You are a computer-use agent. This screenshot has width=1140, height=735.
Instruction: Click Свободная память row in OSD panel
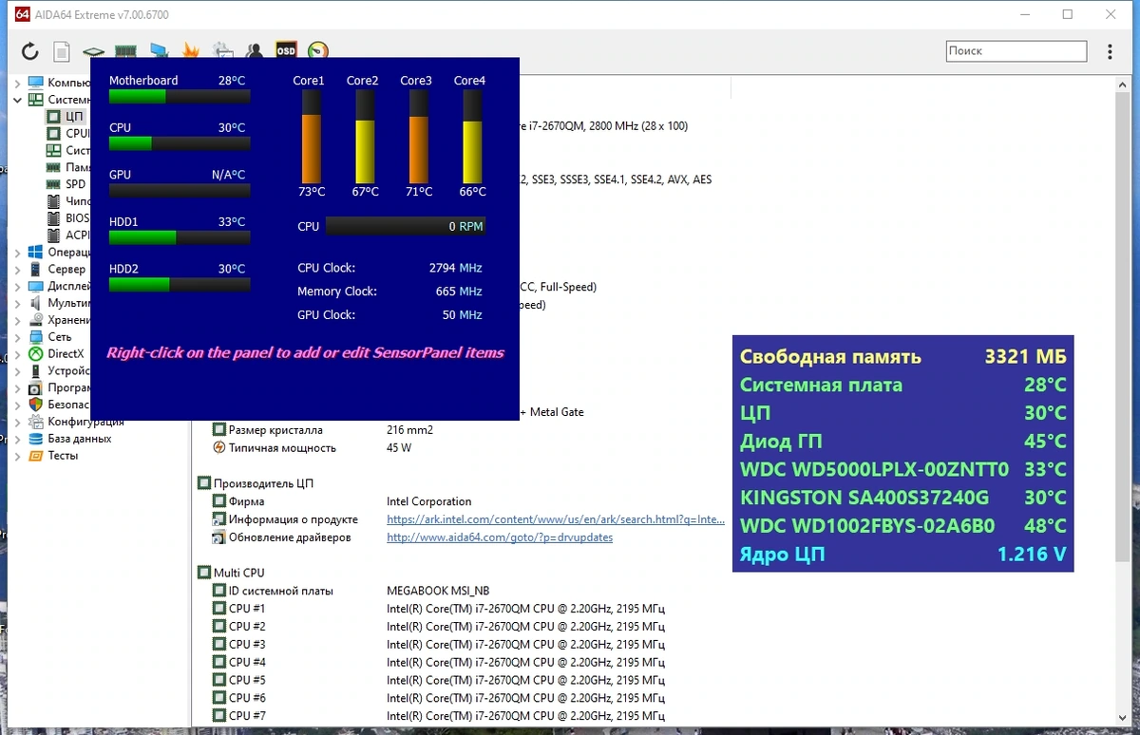(x=903, y=357)
